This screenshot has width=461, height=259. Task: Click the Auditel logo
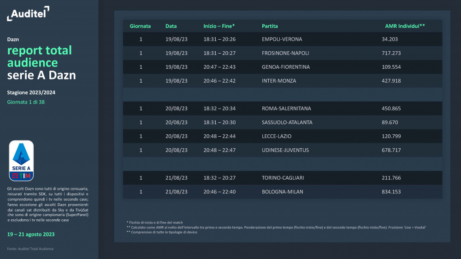[28, 14]
